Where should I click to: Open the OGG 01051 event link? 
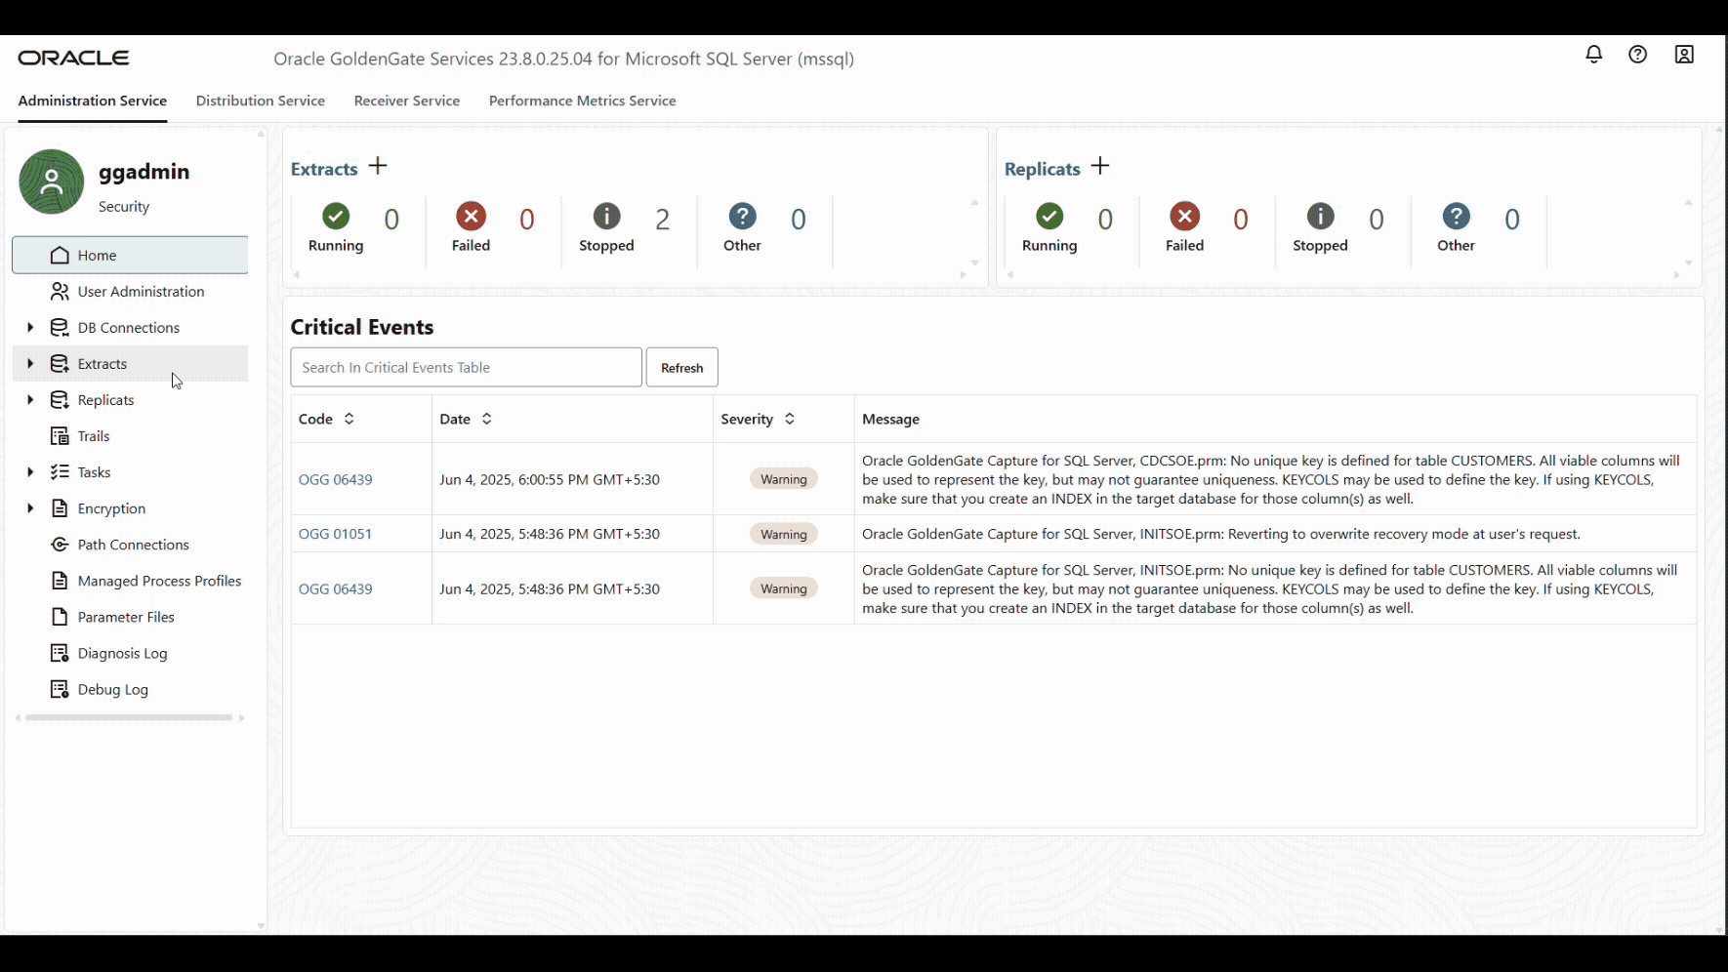pyautogui.click(x=336, y=534)
